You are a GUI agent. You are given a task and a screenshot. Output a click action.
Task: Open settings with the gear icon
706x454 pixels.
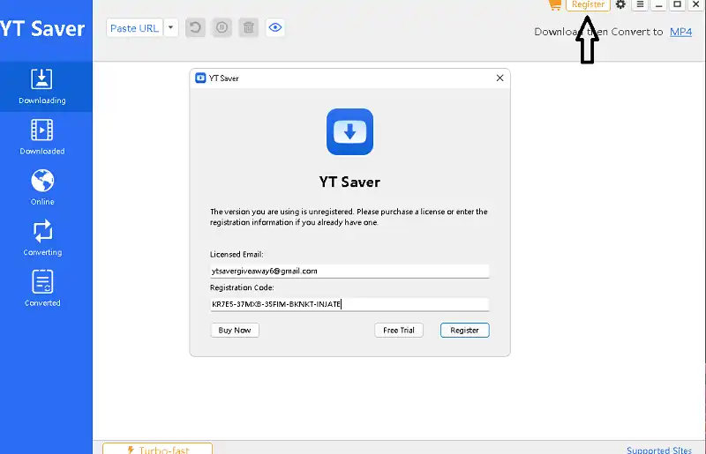pos(620,4)
